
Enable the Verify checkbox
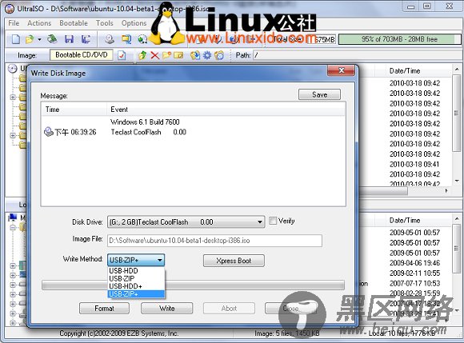click(x=273, y=221)
